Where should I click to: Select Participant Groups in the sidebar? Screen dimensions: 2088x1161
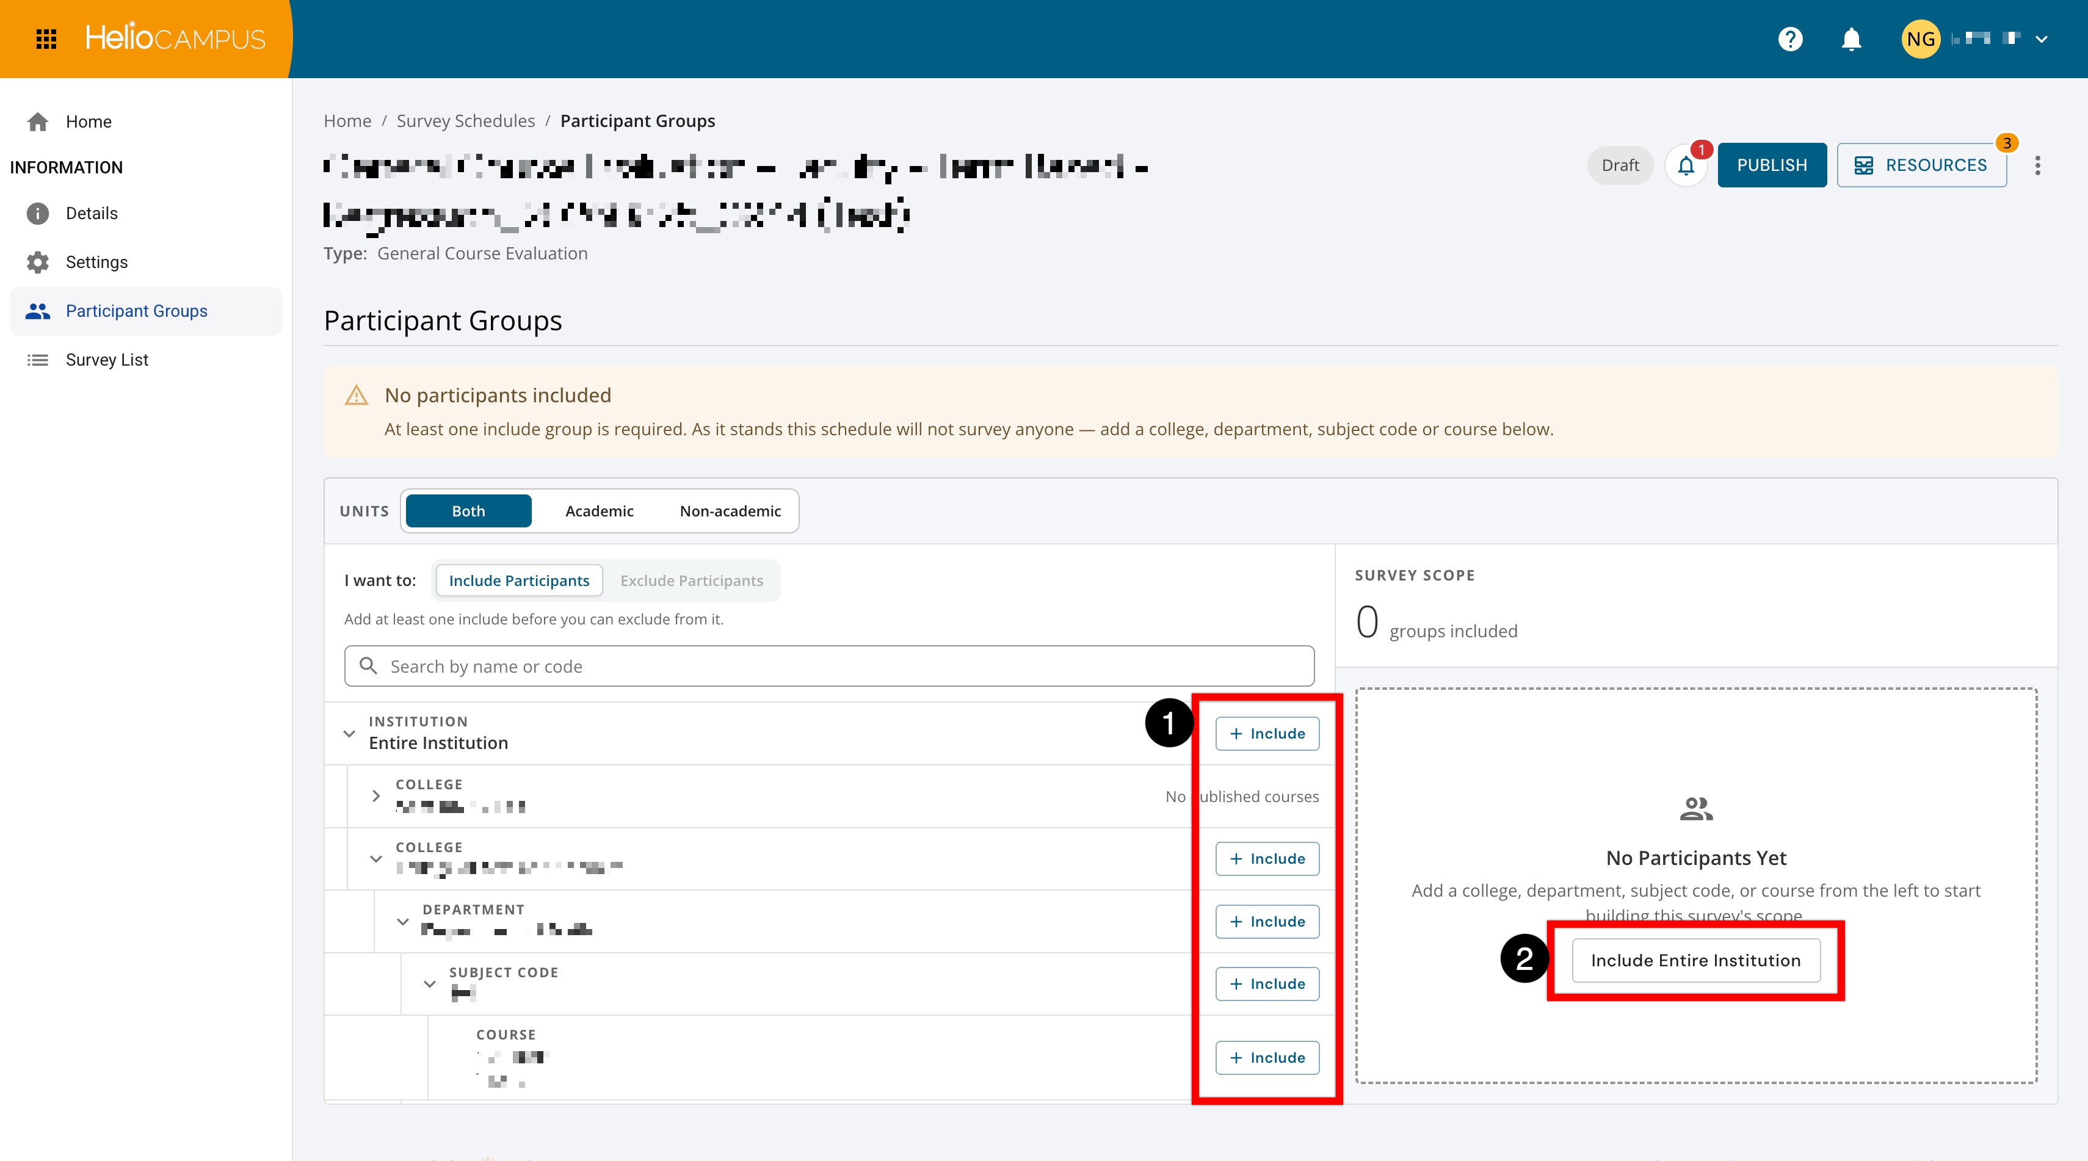(146, 311)
